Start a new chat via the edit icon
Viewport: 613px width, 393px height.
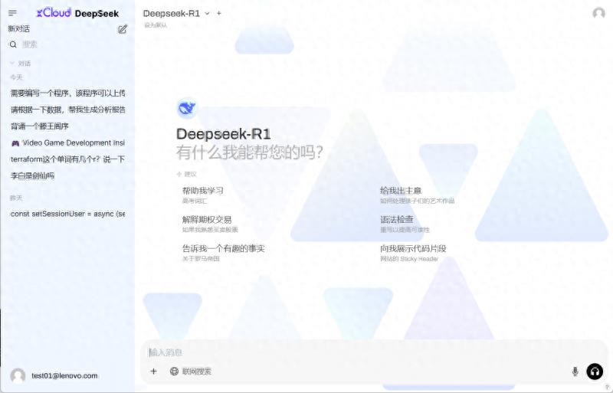tap(123, 29)
